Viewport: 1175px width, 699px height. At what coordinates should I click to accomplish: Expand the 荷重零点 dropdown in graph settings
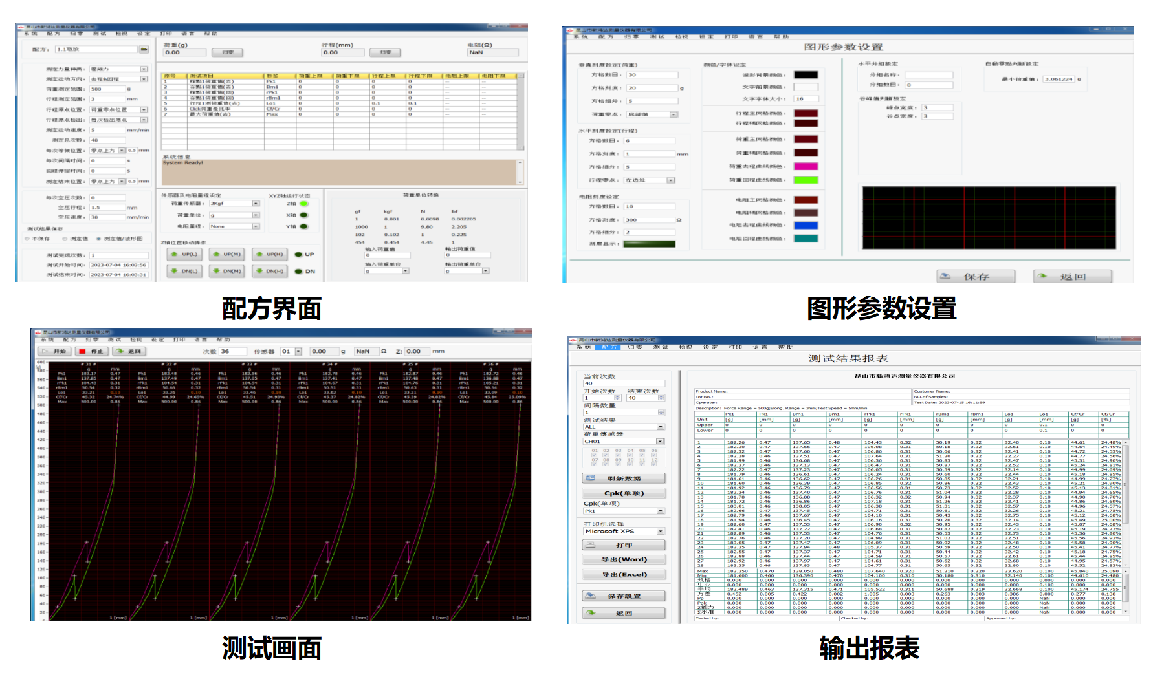click(x=674, y=114)
